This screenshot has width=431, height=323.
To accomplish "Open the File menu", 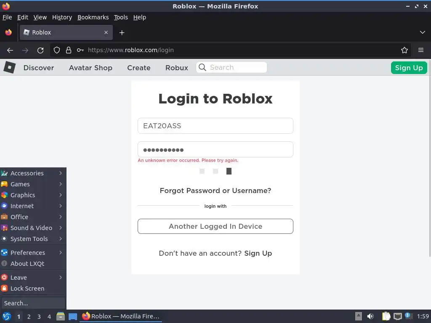I will pos(7,17).
